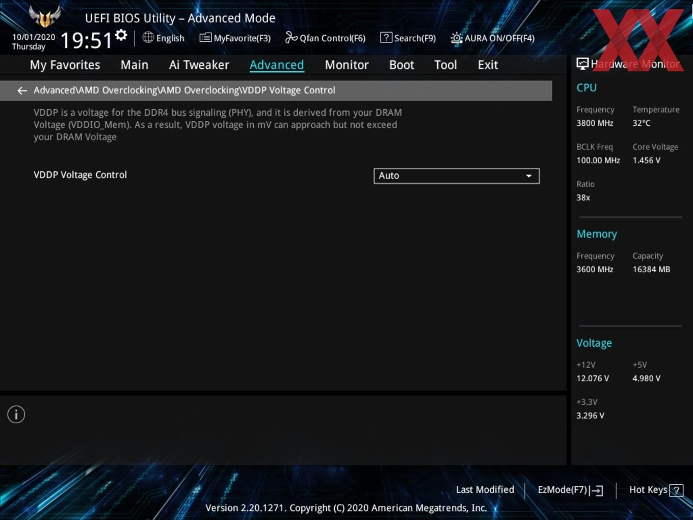Click the Hardware Monitor display icon
The image size is (693, 520).
tap(582, 64)
